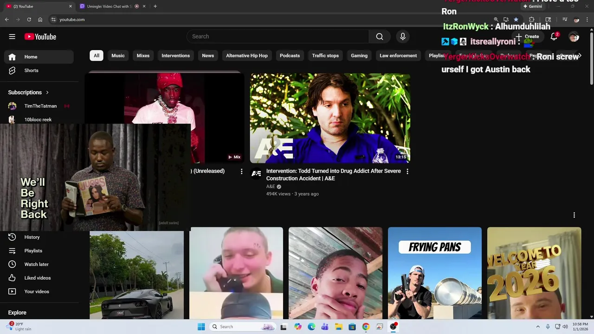The image size is (594, 334).
Task: Click the Playlists sidebar icon
Action: coord(12,250)
